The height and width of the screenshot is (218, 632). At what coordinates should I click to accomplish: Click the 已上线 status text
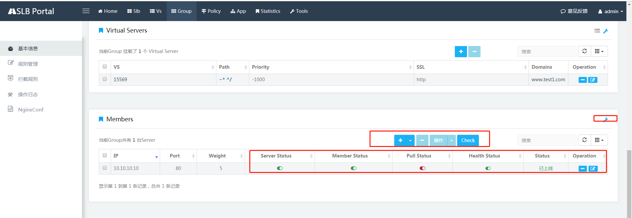click(546, 168)
